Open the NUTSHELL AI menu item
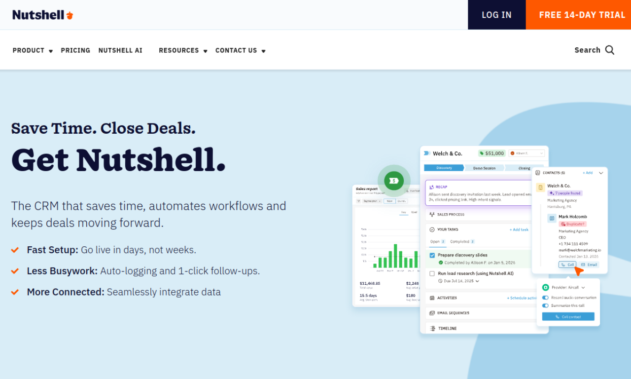 pos(120,50)
